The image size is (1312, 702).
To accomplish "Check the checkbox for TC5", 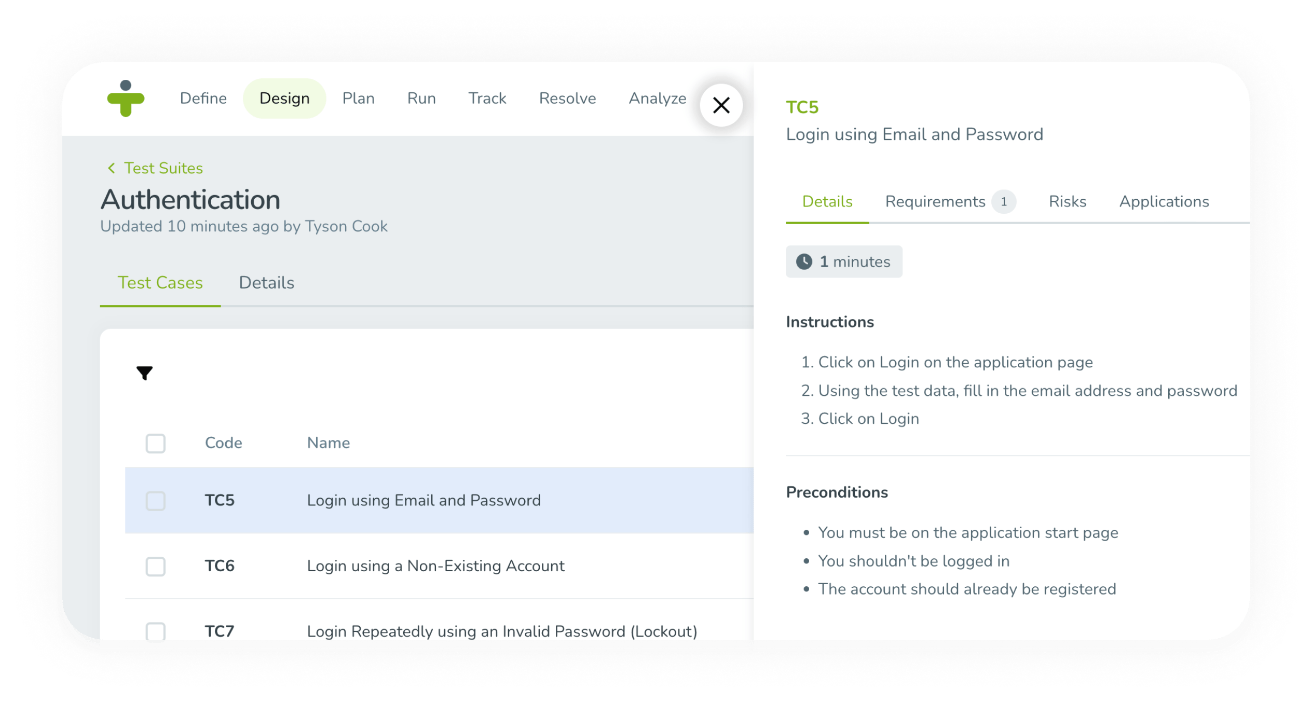I will [x=155, y=501].
